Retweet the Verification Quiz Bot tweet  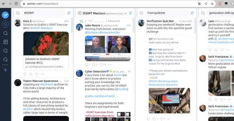(154, 119)
